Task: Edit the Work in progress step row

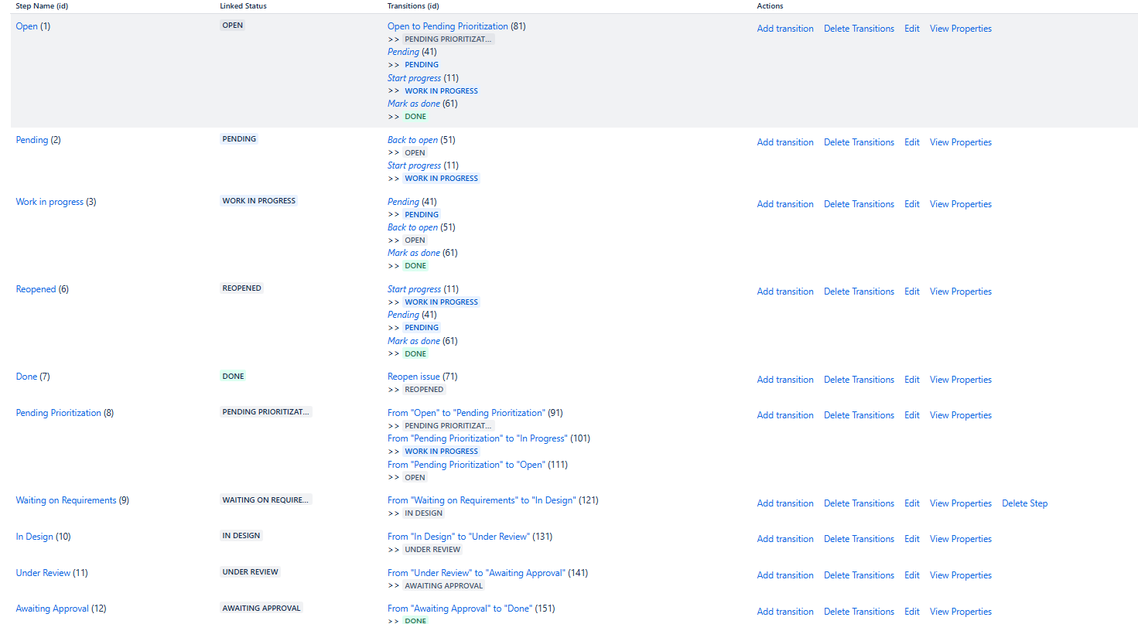Action: [912, 204]
